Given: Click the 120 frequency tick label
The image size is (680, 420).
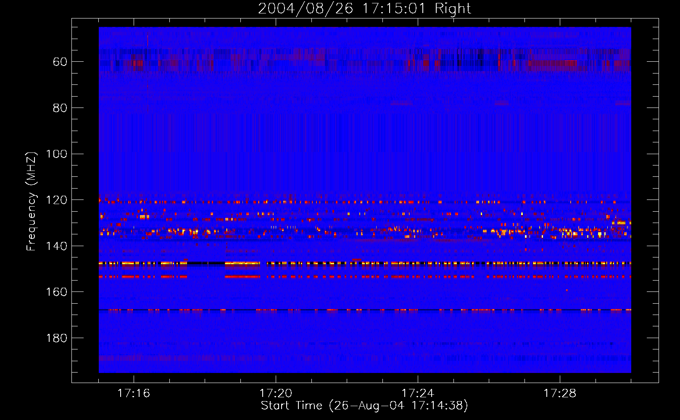Looking at the screenshot, I should click(x=57, y=200).
